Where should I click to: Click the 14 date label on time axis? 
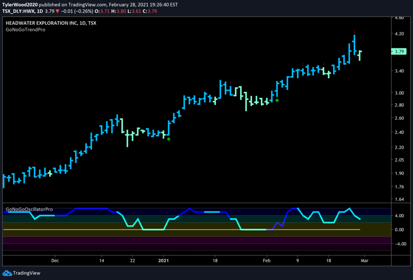(x=102, y=261)
